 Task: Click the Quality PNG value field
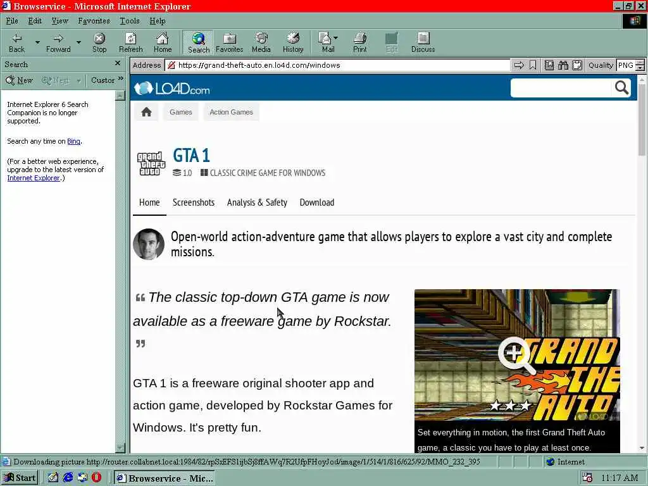tap(626, 65)
